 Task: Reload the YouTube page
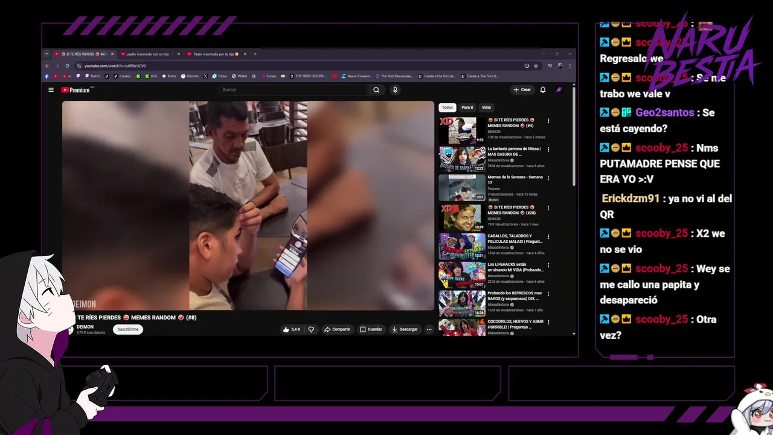(67, 66)
